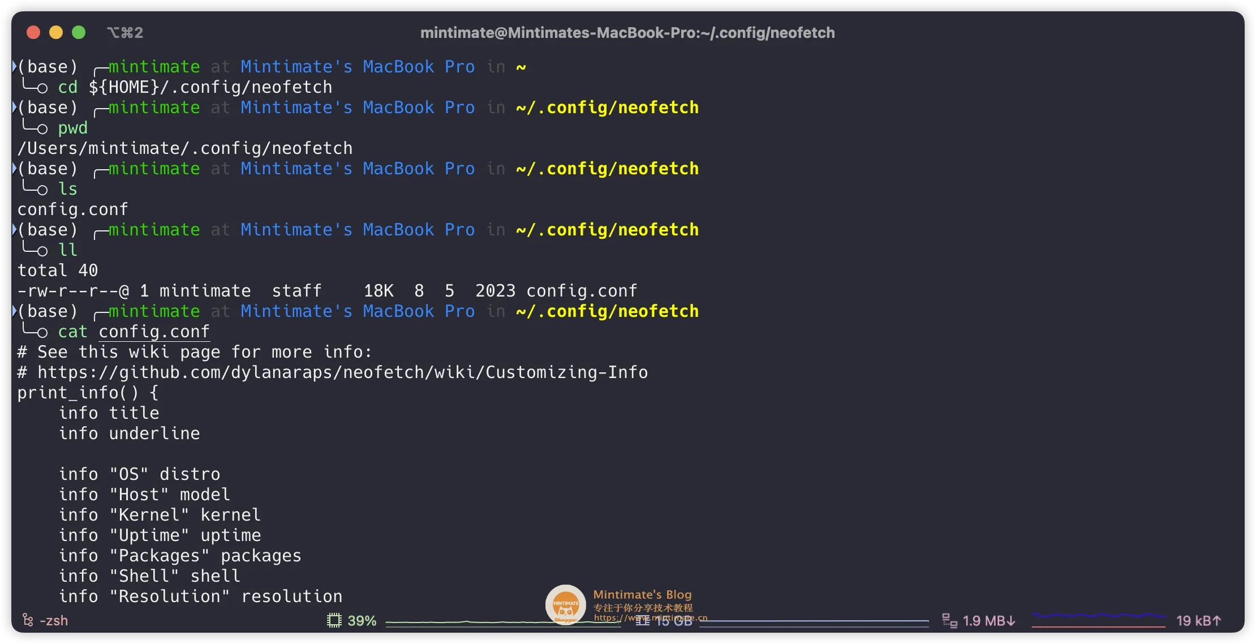
Task: Click the prompt mark triangle on the cat command prompt
Action: pyautogui.click(x=14, y=311)
